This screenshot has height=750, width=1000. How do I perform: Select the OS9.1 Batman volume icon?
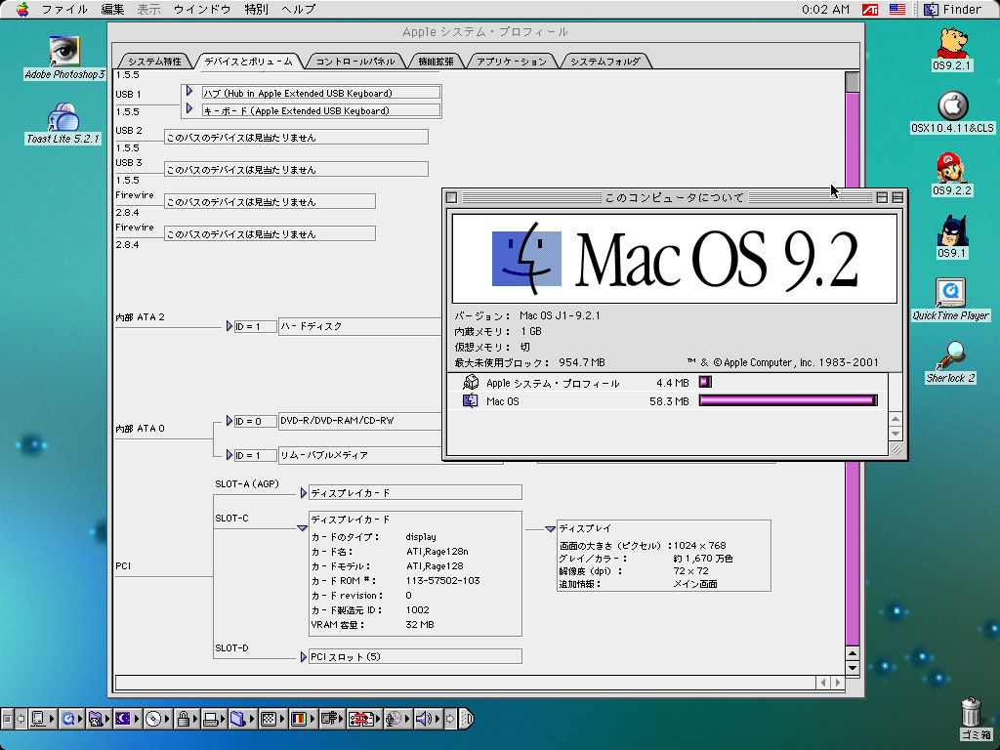pyautogui.click(x=952, y=230)
